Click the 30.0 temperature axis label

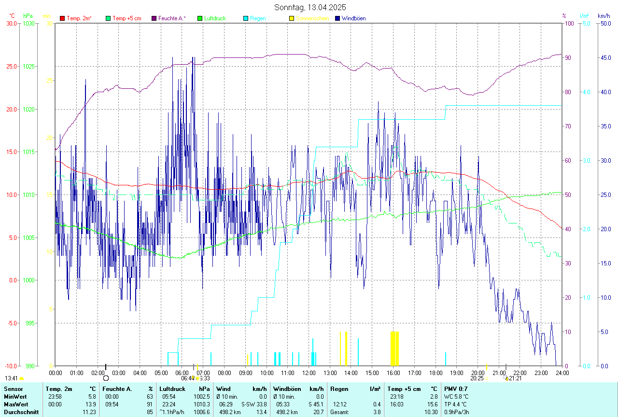(x=12, y=23)
